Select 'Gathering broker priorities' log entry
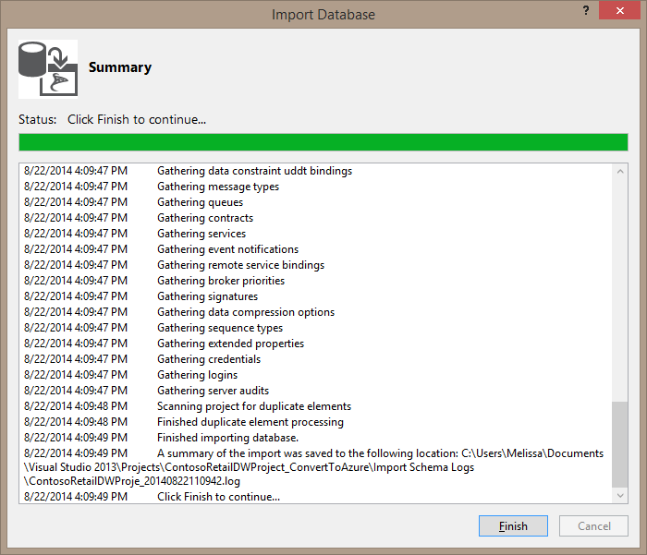647x555 pixels. pyautogui.click(x=154, y=281)
